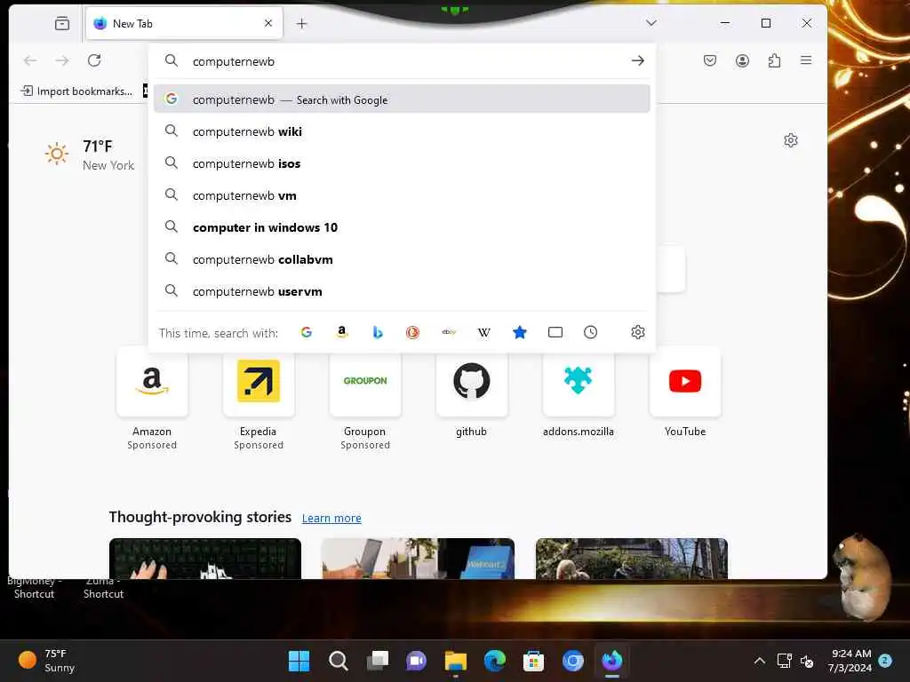Open the Firefox account icon
The image size is (910, 682).
742,60
